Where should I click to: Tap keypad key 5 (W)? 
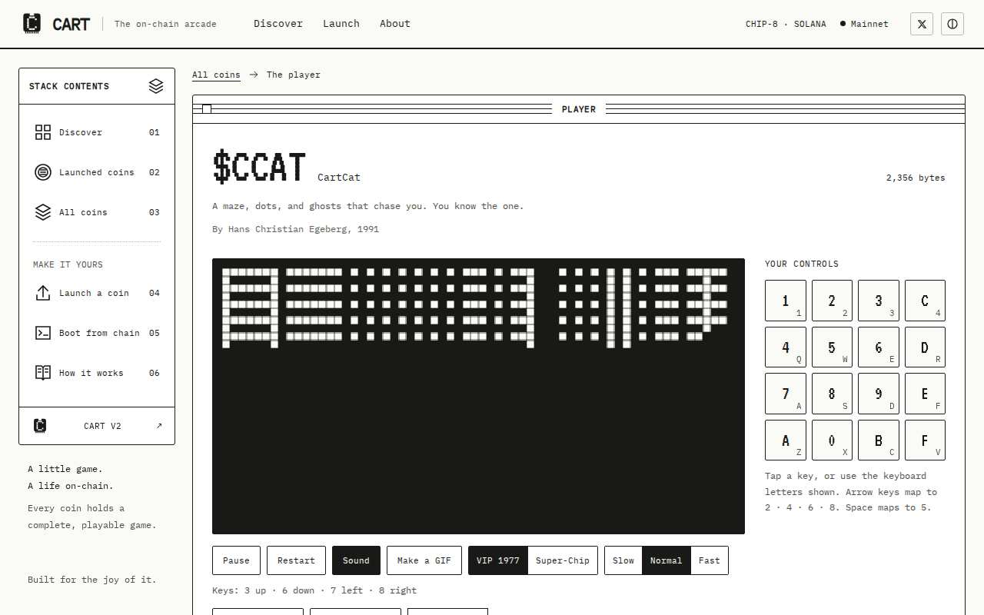tap(832, 347)
